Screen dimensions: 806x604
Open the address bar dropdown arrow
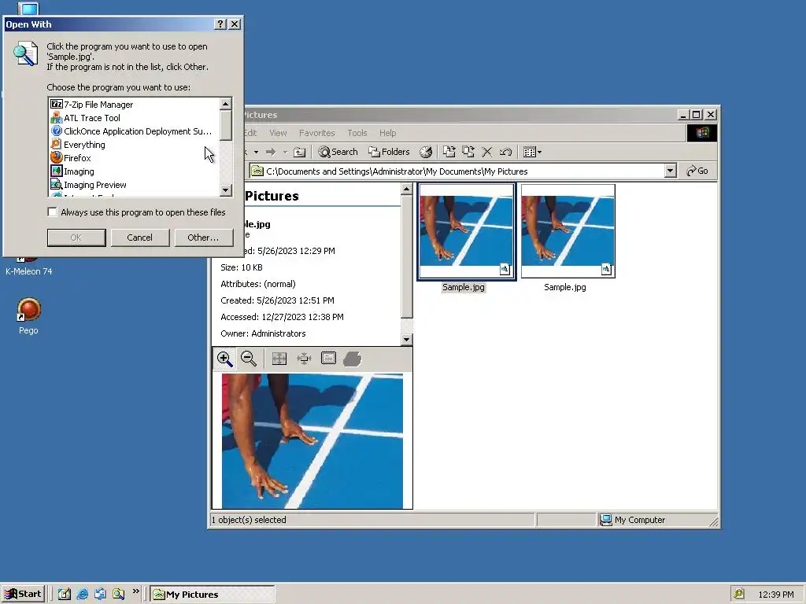pyautogui.click(x=670, y=171)
